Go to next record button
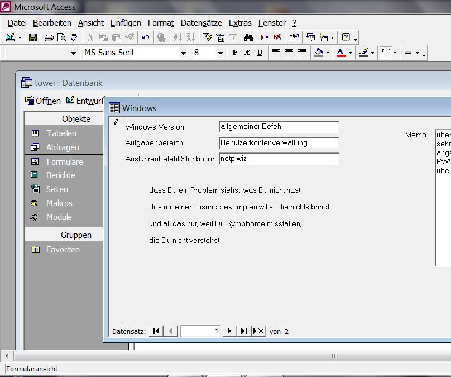The image size is (451, 377). pyautogui.click(x=229, y=331)
